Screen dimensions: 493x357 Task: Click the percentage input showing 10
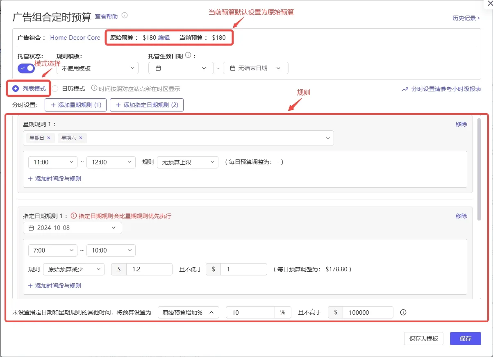pyautogui.click(x=250, y=312)
